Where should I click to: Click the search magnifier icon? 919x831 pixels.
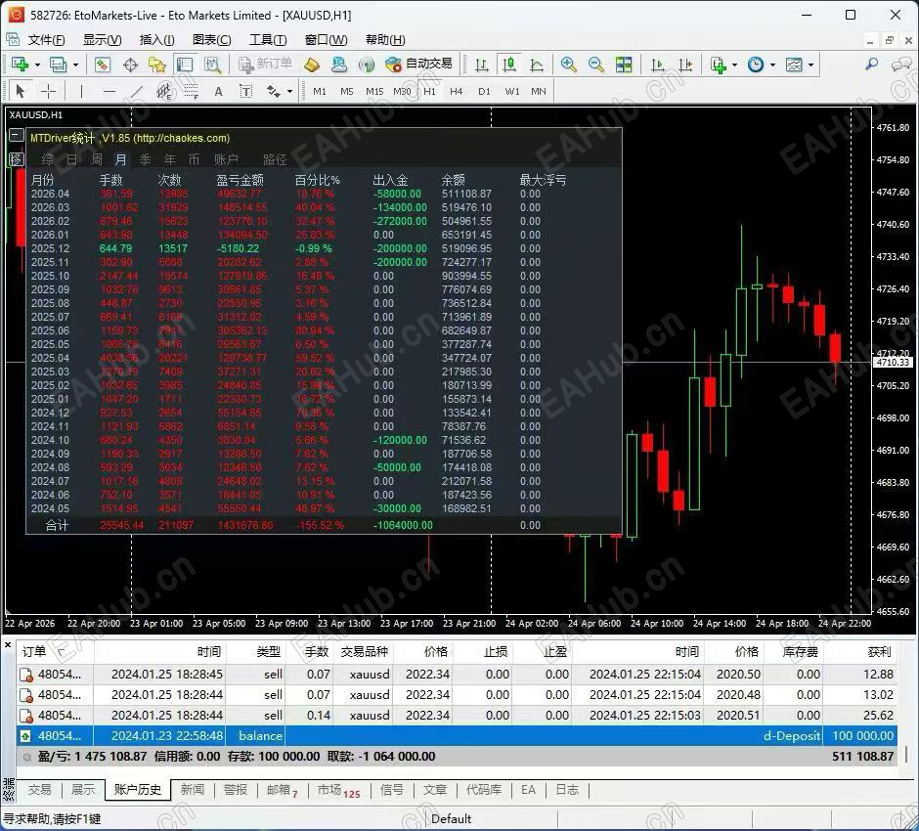pos(872,65)
